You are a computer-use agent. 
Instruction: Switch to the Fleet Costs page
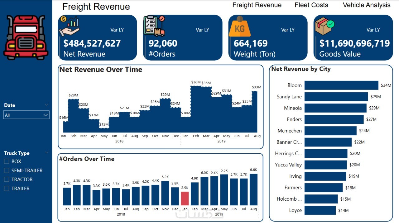(311, 5)
